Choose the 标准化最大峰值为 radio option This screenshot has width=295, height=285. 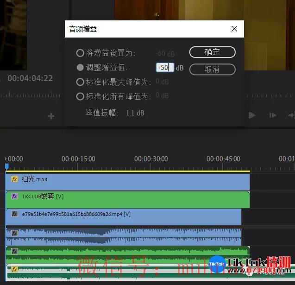tap(80, 82)
